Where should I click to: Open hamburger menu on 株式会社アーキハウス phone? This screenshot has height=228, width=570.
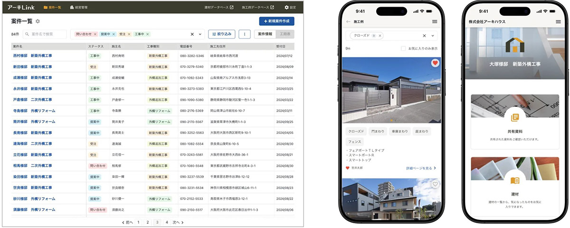pos(558,22)
